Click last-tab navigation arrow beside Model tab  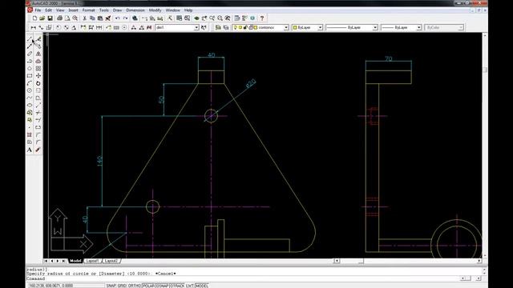pos(63,261)
